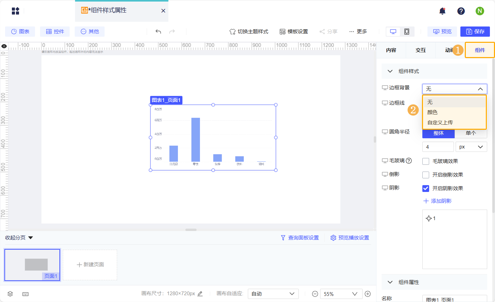Close the 组件样式属性 tab
The width and height of the screenshot is (495, 302).
click(x=163, y=11)
